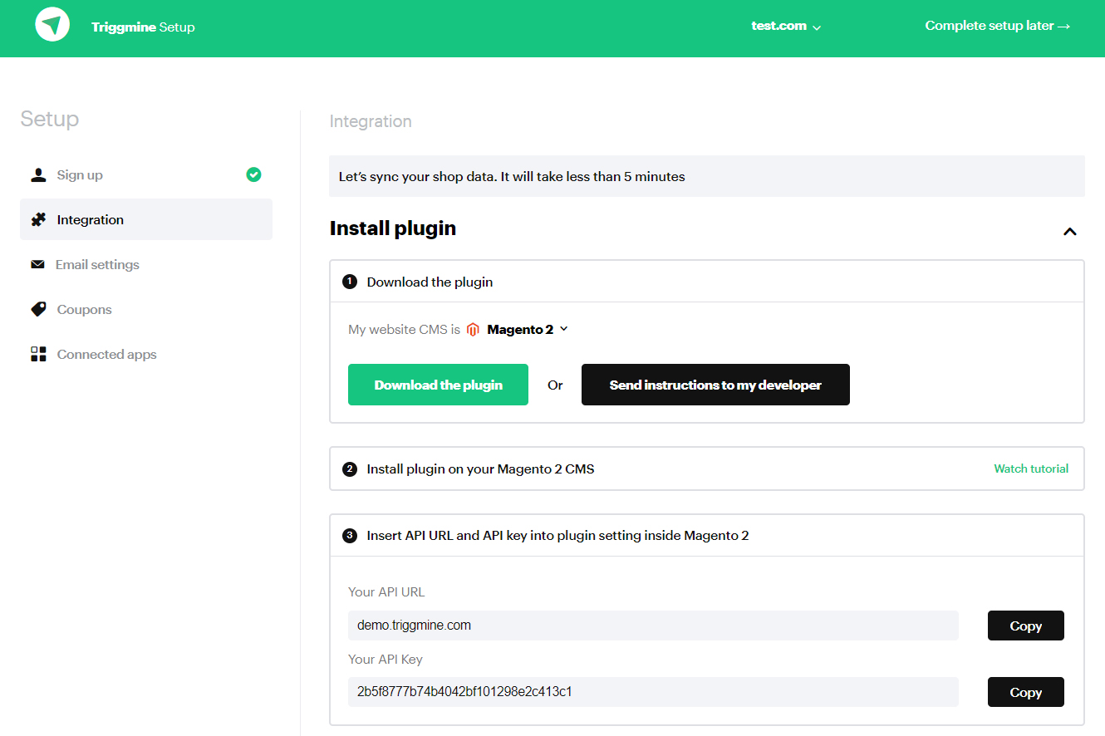
Task: Click the Sign up person icon
Action: pyautogui.click(x=38, y=174)
